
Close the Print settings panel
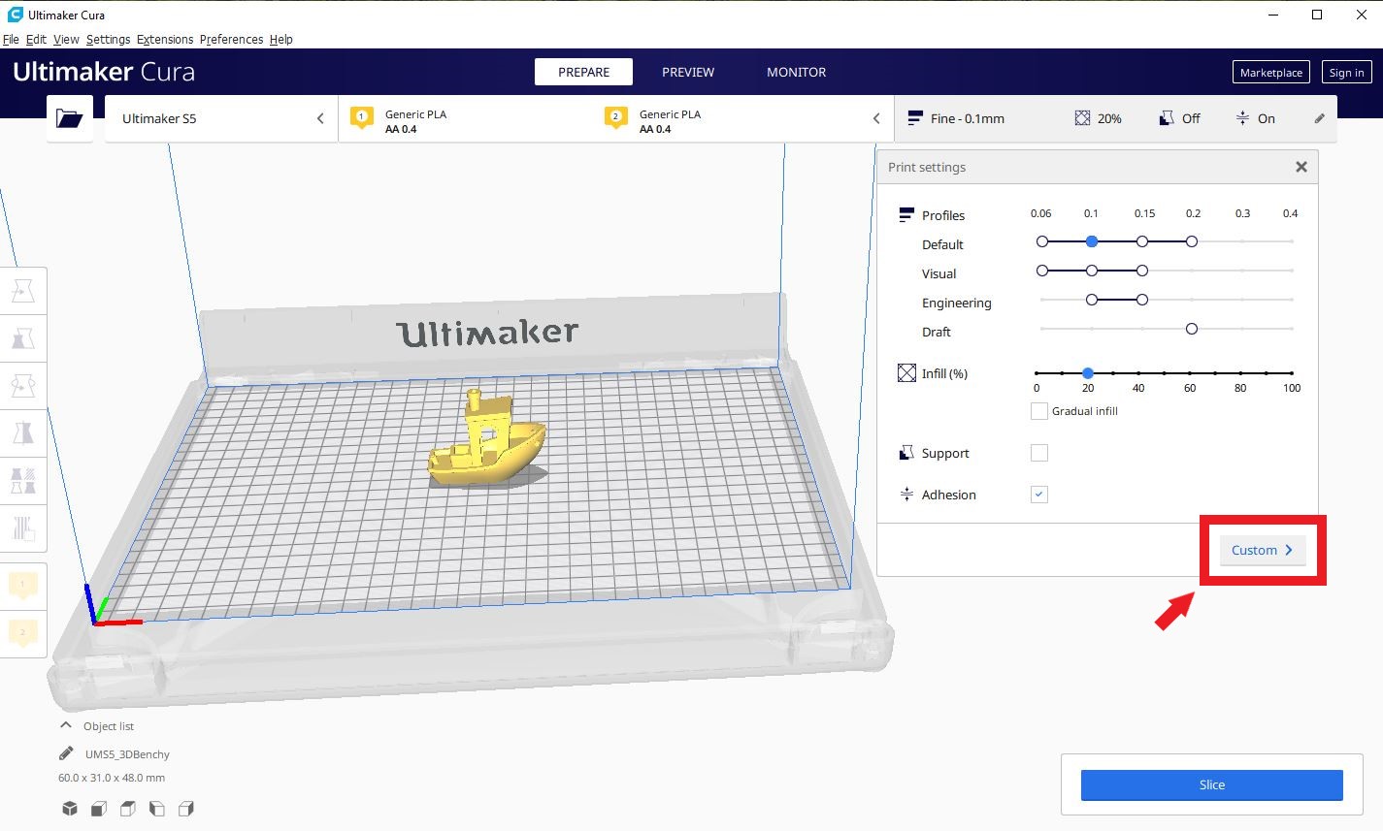point(1301,167)
